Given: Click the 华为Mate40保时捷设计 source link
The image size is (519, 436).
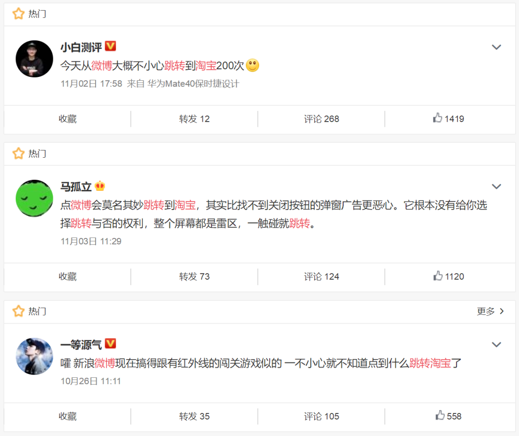Looking at the screenshot, I should [x=193, y=84].
